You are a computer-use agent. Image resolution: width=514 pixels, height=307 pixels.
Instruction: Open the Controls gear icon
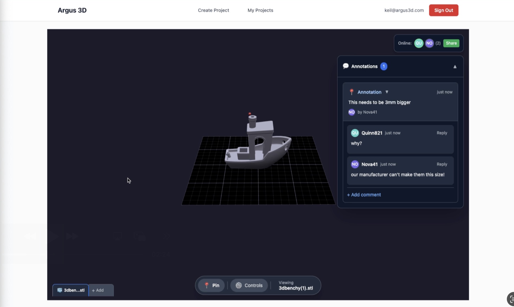238,285
